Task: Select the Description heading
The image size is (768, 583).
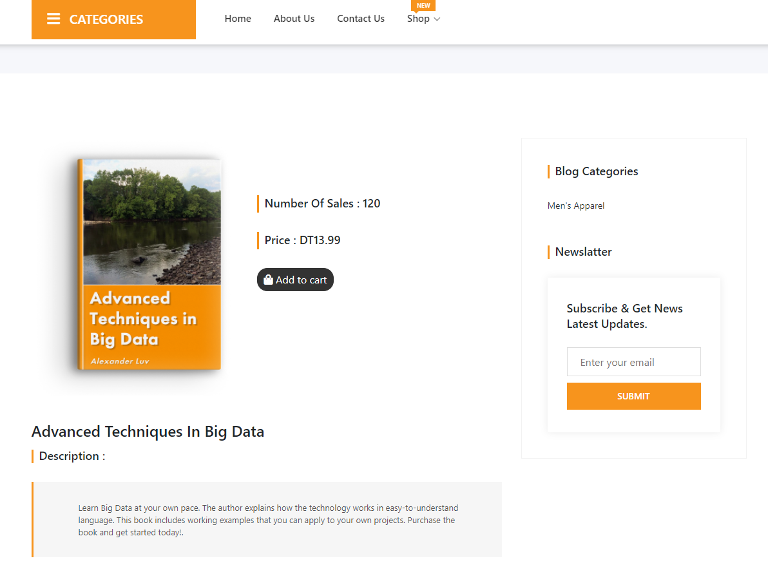Action: (x=71, y=456)
